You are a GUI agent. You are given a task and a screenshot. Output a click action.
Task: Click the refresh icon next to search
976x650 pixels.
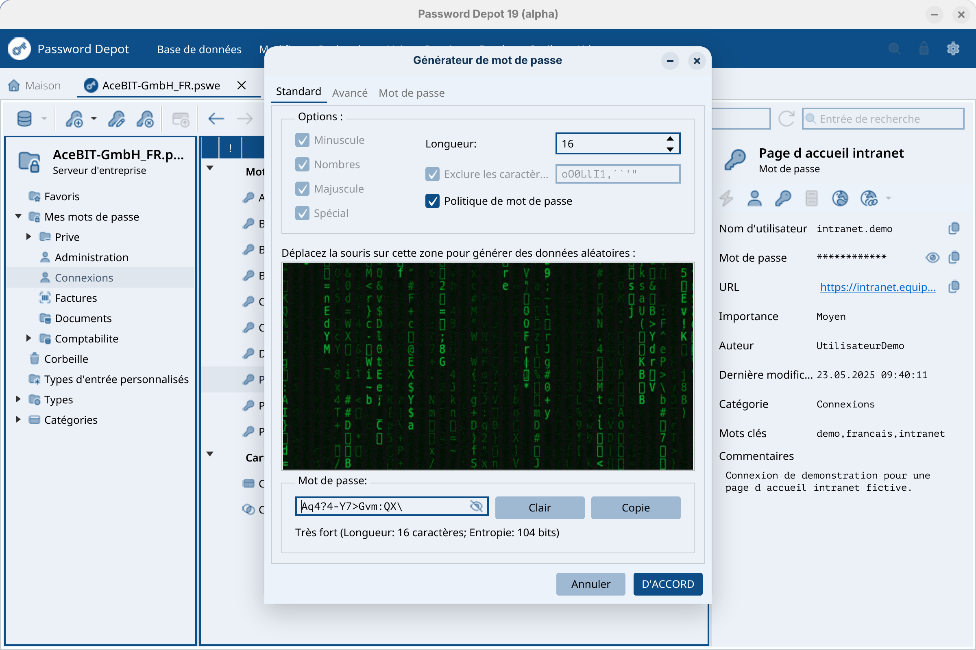786,119
